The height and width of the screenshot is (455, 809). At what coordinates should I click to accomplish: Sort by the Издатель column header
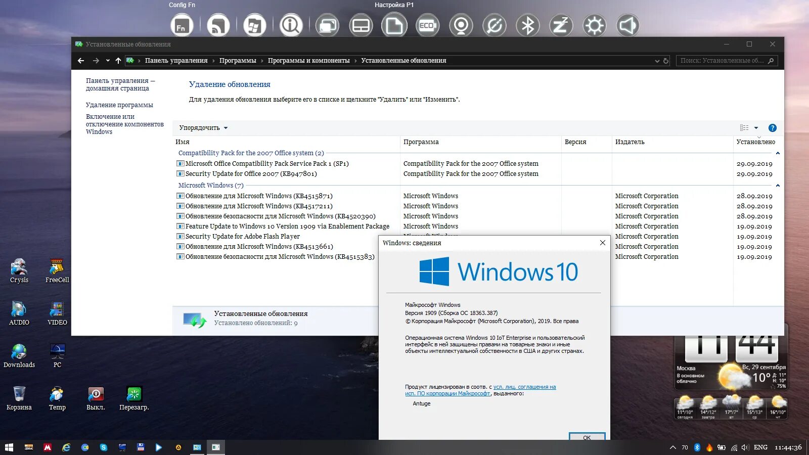pyautogui.click(x=672, y=142)
